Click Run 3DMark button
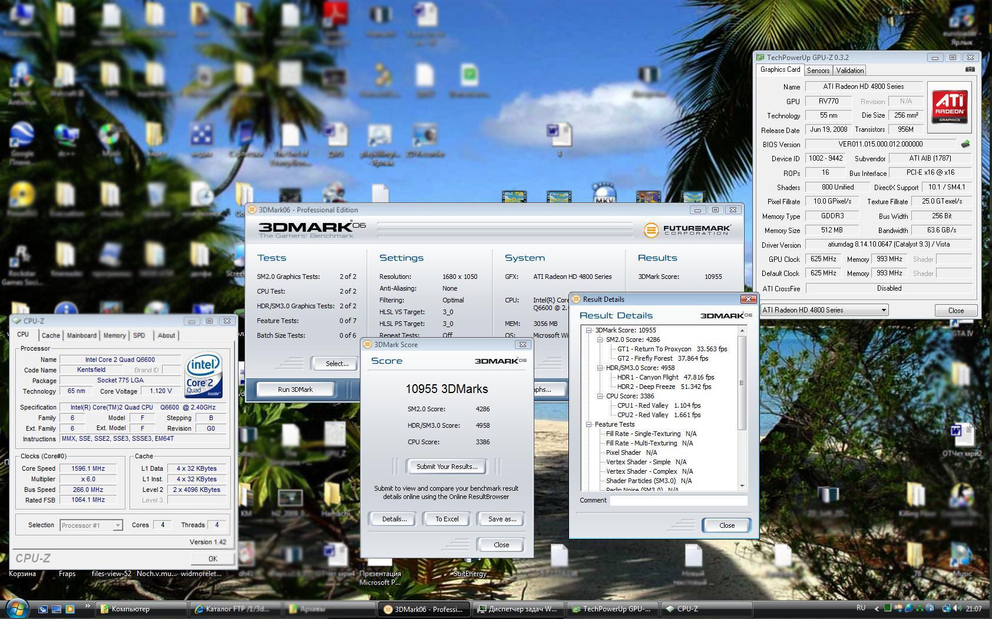The width and height of the screenshot is (992, 619). point(295,390)
